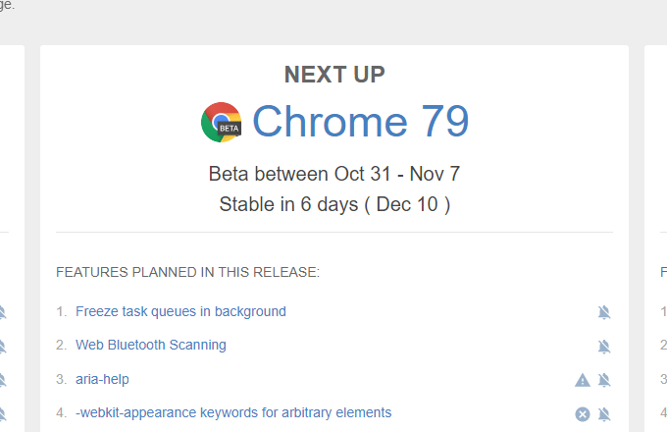The width and height of the screenshot is (667, 432).
Task: Click the NEXT UP heading
Action: pos(334,74)
